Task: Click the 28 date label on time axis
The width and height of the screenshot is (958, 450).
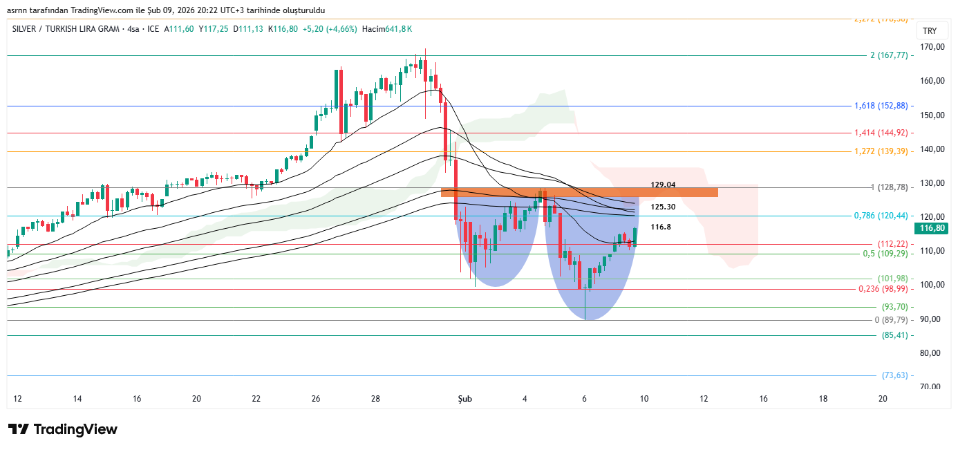Action: click(375, 399)
